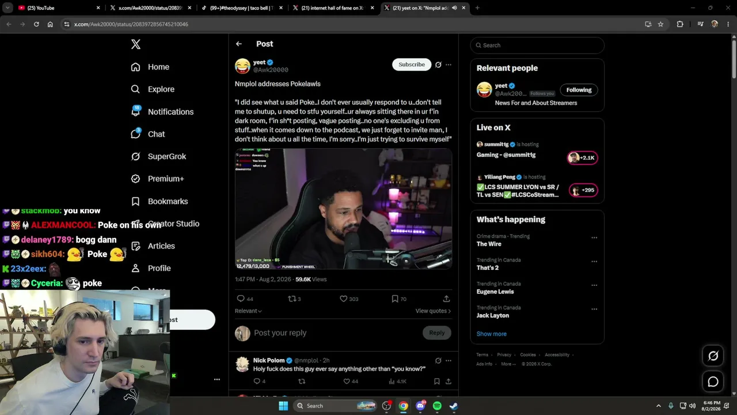Click Grok icon on Nick Polom's reply
The height and width of the screenshot is (415, 737).
(438, 361)
